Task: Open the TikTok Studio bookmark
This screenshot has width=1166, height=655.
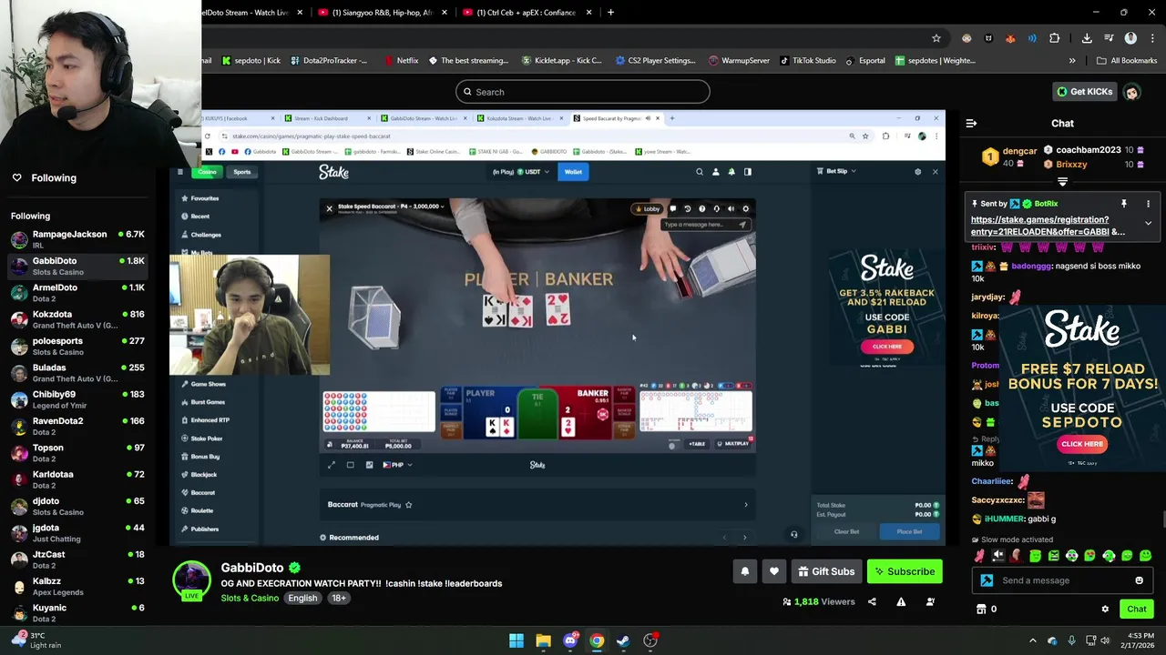Action: click(807, 61)
